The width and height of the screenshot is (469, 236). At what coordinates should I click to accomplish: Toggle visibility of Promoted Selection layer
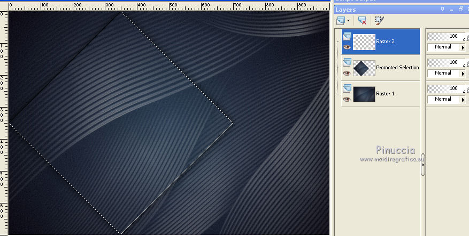(347, 72)
